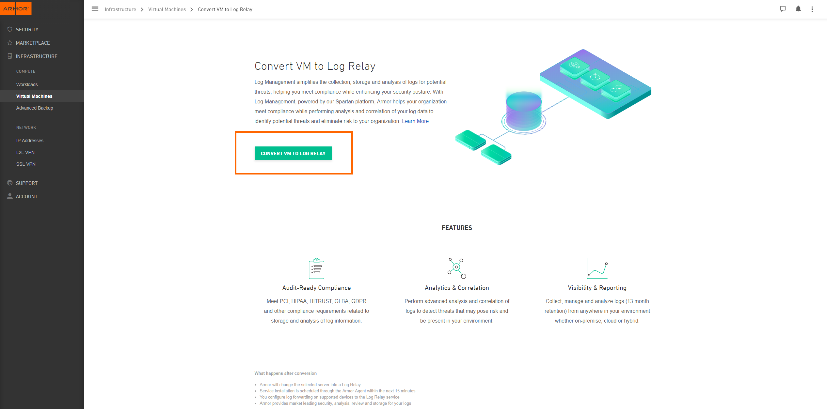The image size is (827, 409).
Task: Click the Convert VM to Log Relay button
Action: (x=293, y=153)
